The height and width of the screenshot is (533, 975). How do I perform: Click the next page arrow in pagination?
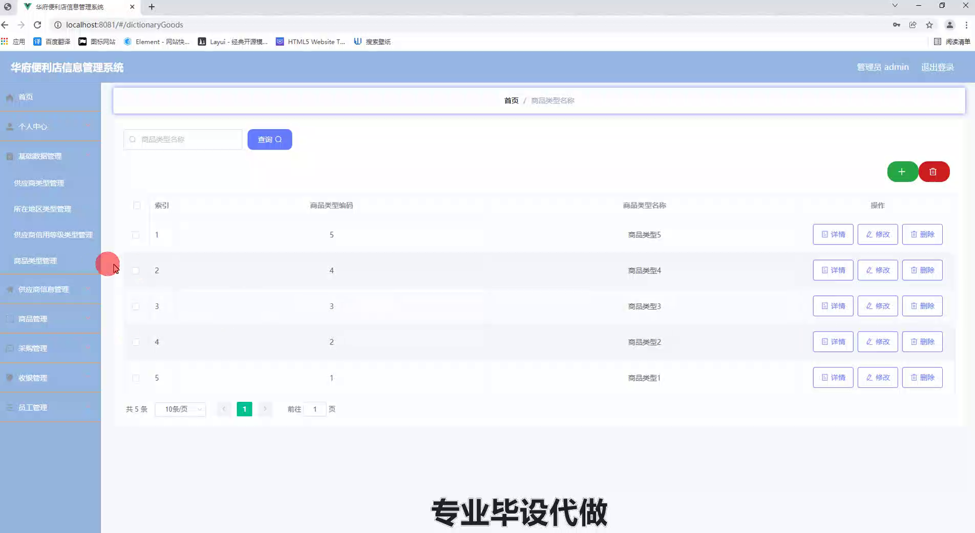click(265, 409)
